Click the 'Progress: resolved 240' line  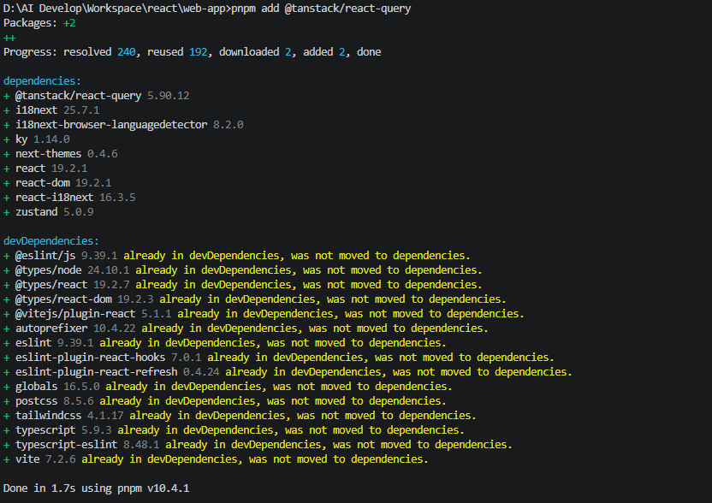click(192, 52)
